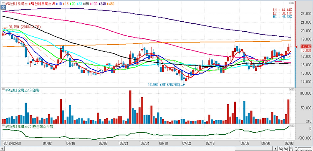Screen dimensions: 313x151
Task: Click the candle width spacing icon
Action: 291,148
